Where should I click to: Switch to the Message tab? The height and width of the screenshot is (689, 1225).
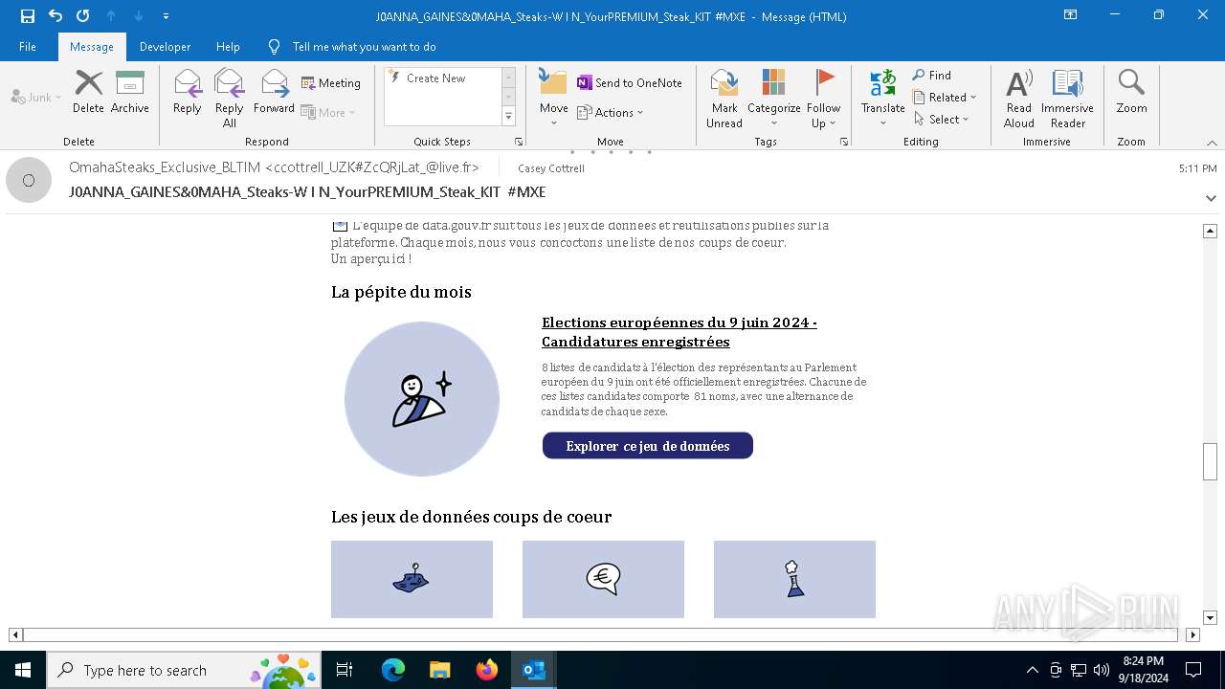pos(92,46)
